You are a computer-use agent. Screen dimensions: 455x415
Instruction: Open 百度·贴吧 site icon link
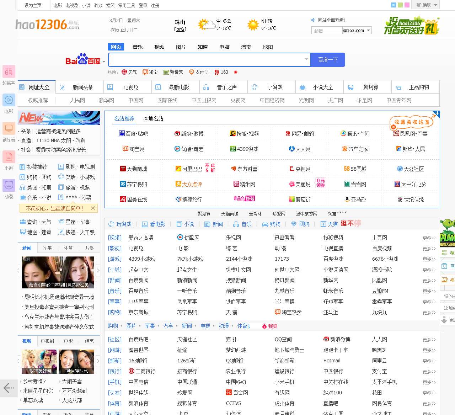[x=133, y=134]
